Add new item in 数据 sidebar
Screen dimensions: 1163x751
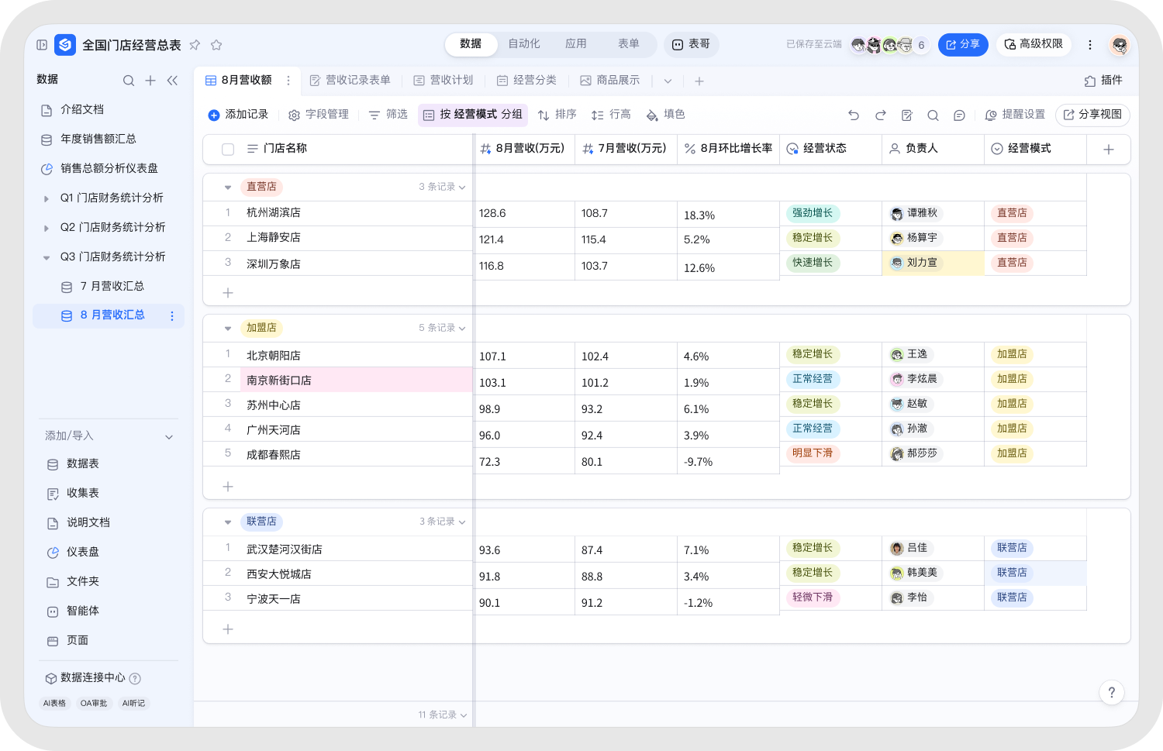pos(150,80)
